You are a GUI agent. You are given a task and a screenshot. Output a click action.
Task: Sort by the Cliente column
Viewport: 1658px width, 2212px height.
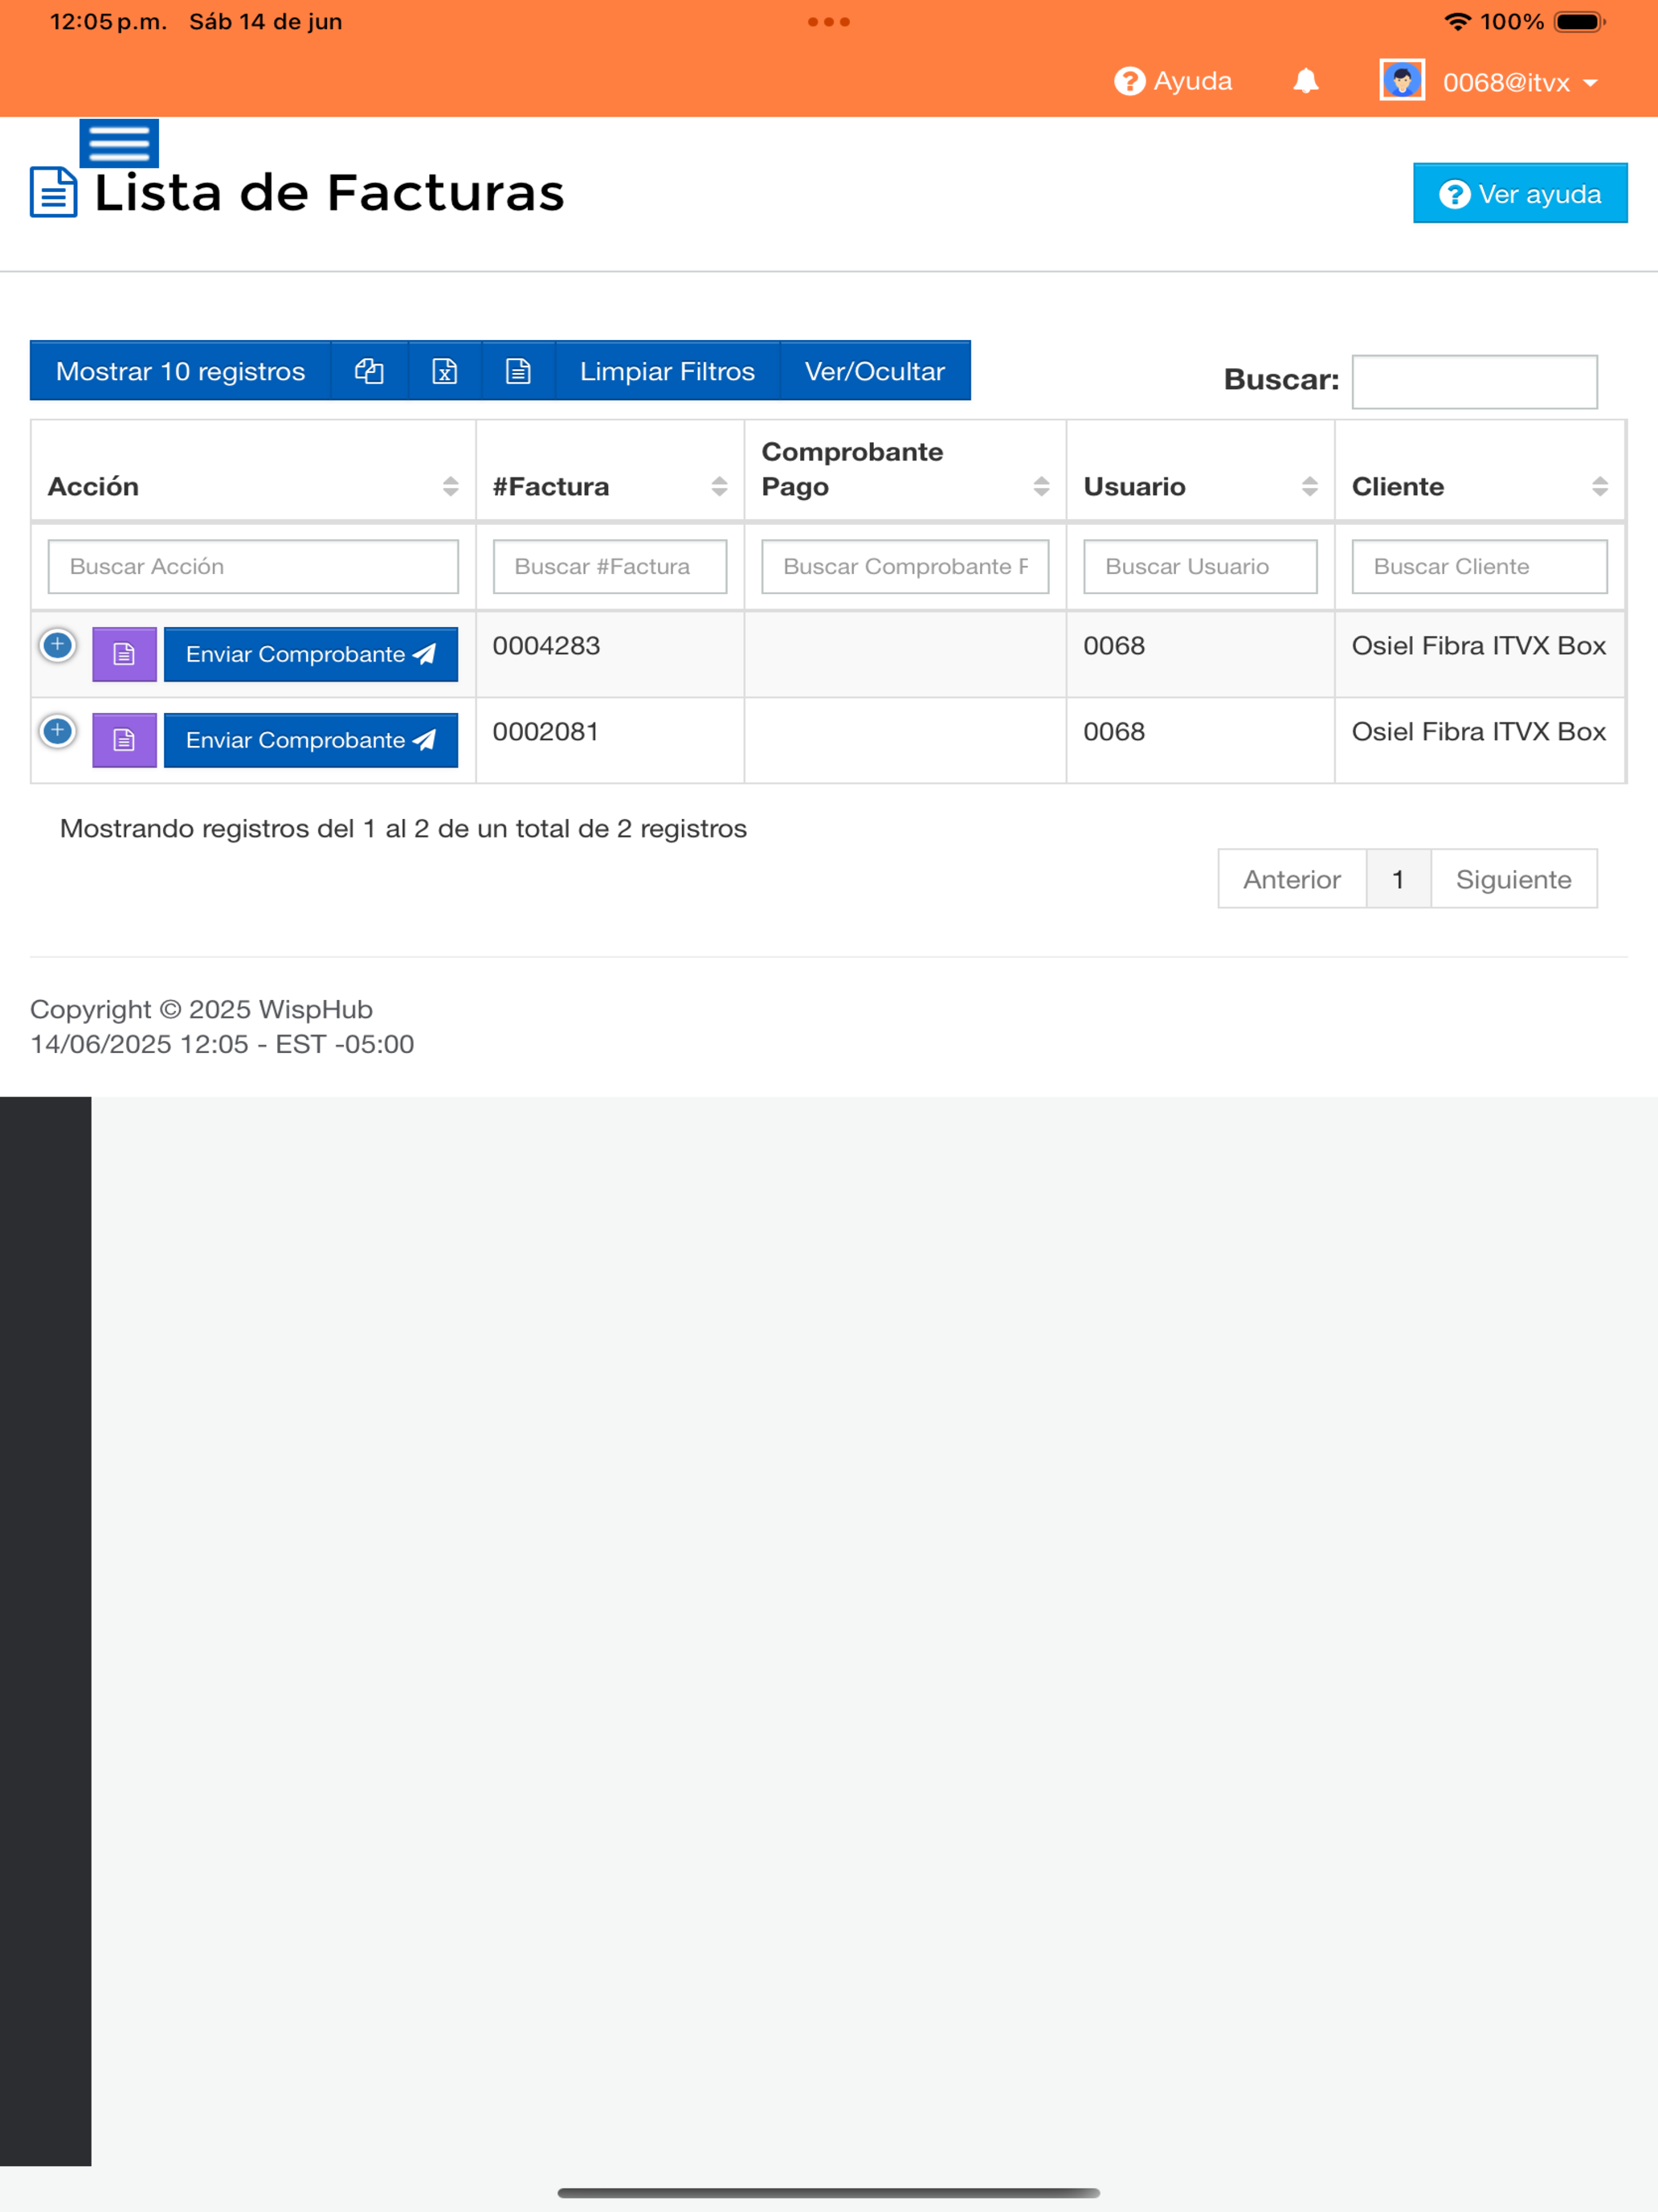tap(1480, 470)
